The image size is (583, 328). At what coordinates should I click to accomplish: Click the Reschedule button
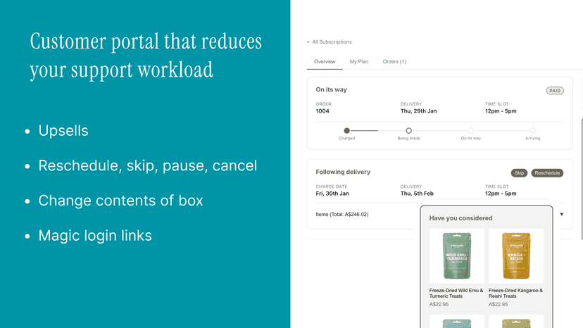(547, 173)
